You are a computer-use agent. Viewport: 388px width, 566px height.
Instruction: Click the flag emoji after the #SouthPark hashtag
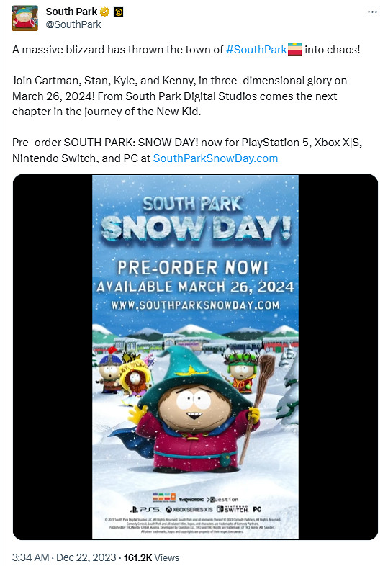click(x=294, y=50)
